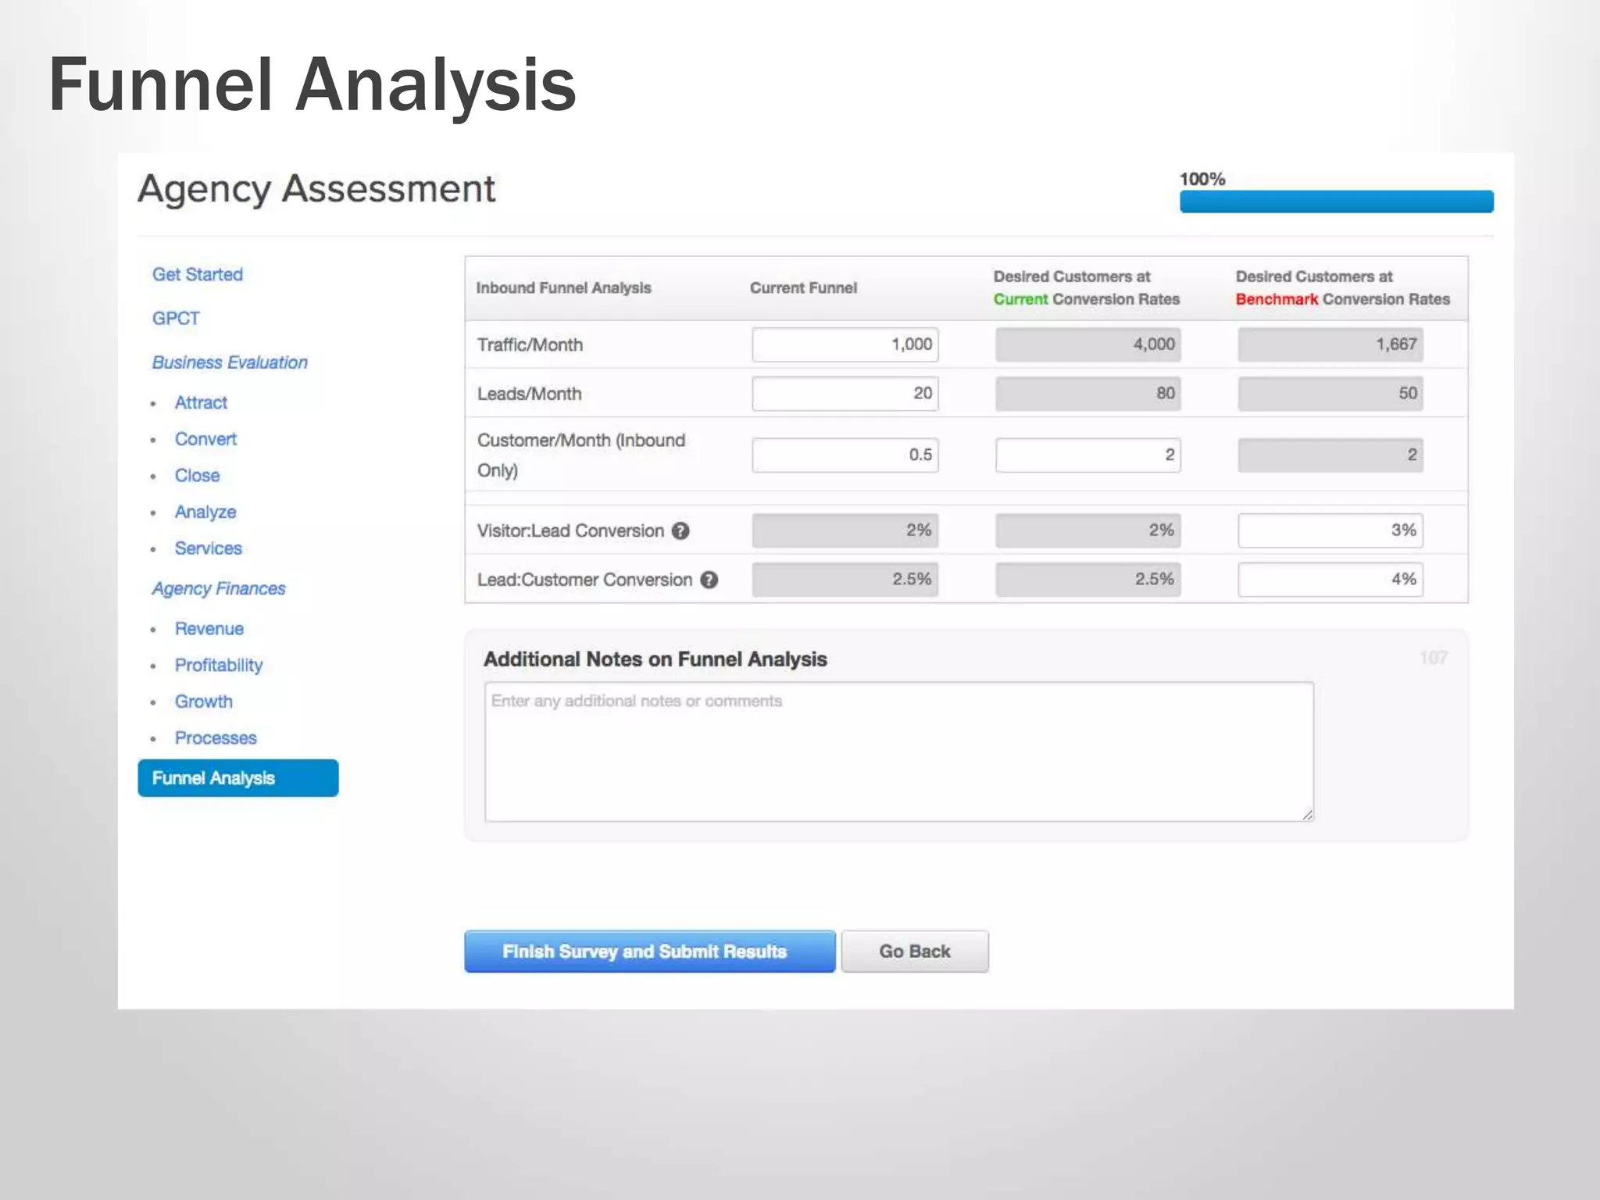
Task: Click 'Inbound Funnel Analysis' table header
Action: [x=563, y=288]
